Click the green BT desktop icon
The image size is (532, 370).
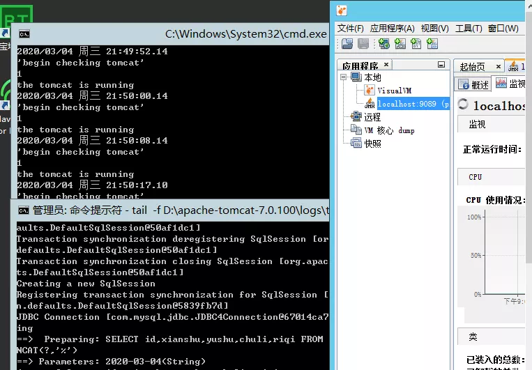point(17,16)
